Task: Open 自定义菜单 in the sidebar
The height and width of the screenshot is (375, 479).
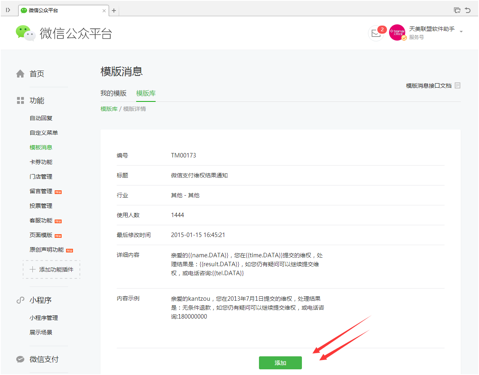Action: 44,133
